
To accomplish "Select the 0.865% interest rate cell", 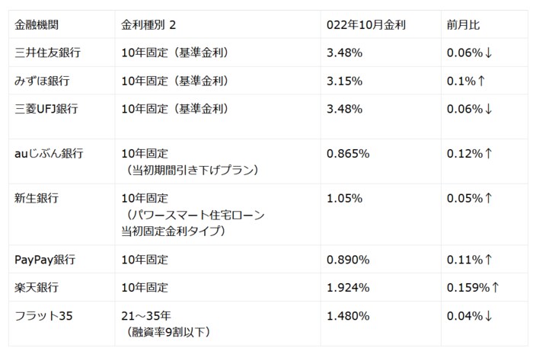I will click(x=348, y=153).
